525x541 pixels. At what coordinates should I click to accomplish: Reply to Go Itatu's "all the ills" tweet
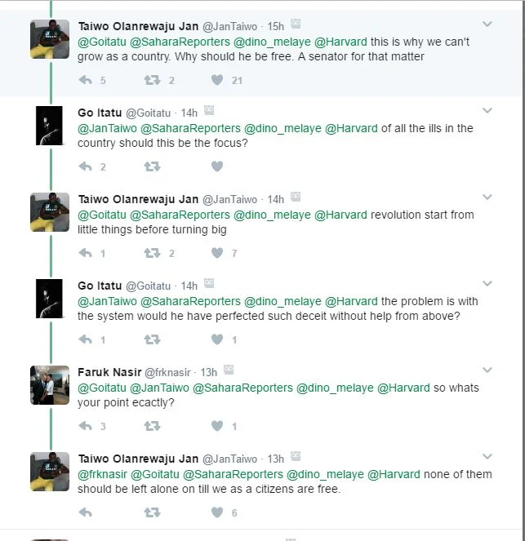pyautogui.click(x=85, y=166)
